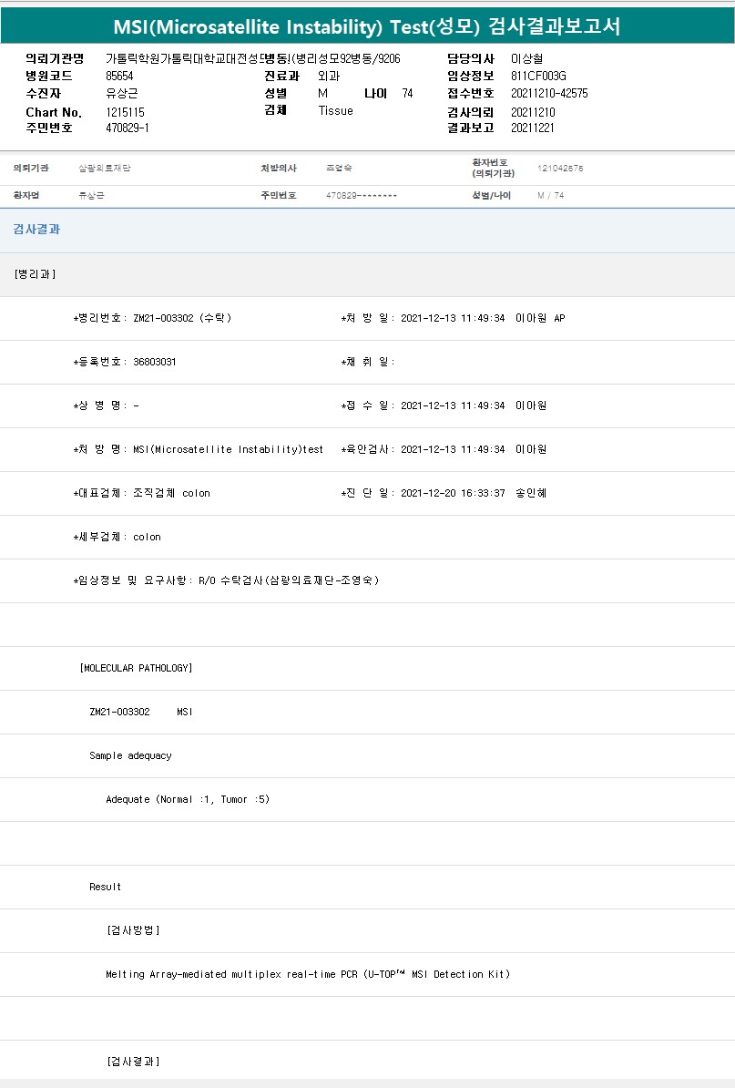Click the 접수번호 value 20211210-42575

(x=549, y=94)
